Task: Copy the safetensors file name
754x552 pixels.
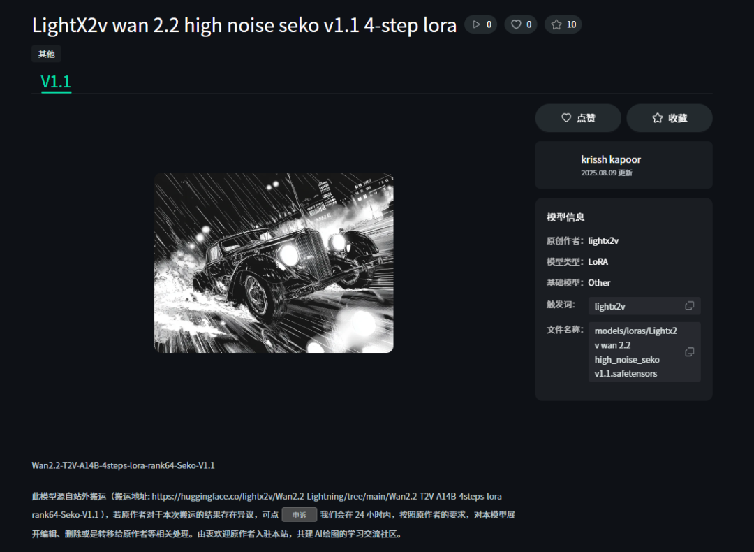Action: tap(690, 351)
